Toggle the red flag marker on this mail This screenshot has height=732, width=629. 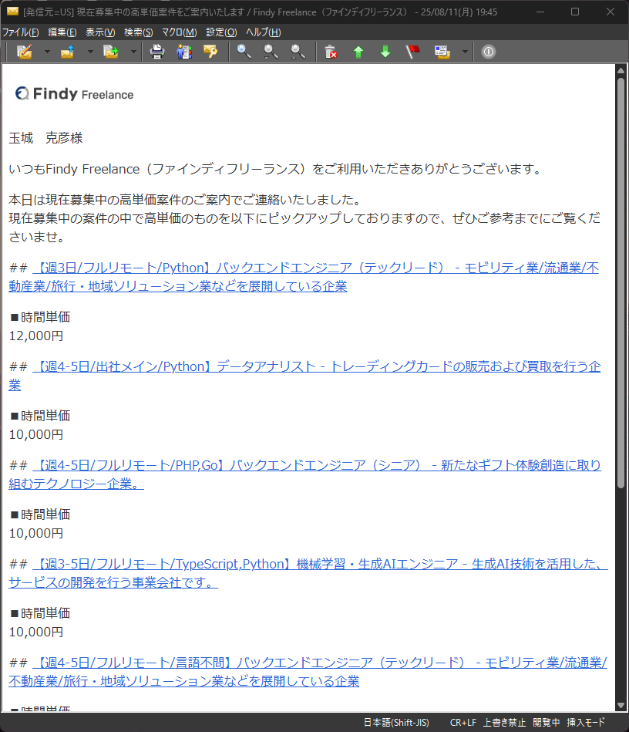click(412, 52)
